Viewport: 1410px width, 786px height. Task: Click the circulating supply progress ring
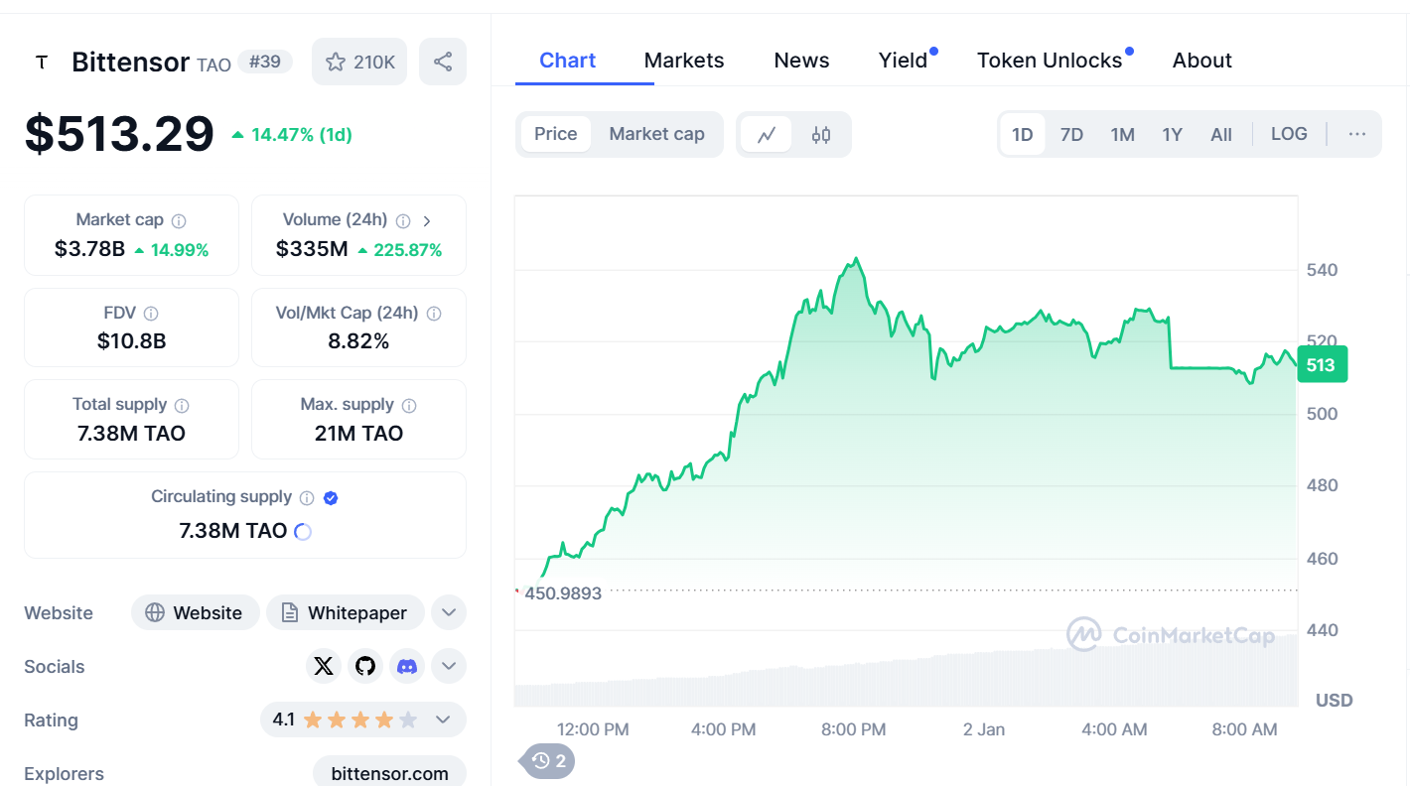(303, 532)
